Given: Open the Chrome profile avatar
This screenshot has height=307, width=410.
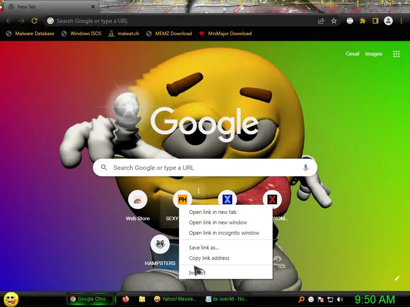Looking at the screenshot, I should (388, 21).
